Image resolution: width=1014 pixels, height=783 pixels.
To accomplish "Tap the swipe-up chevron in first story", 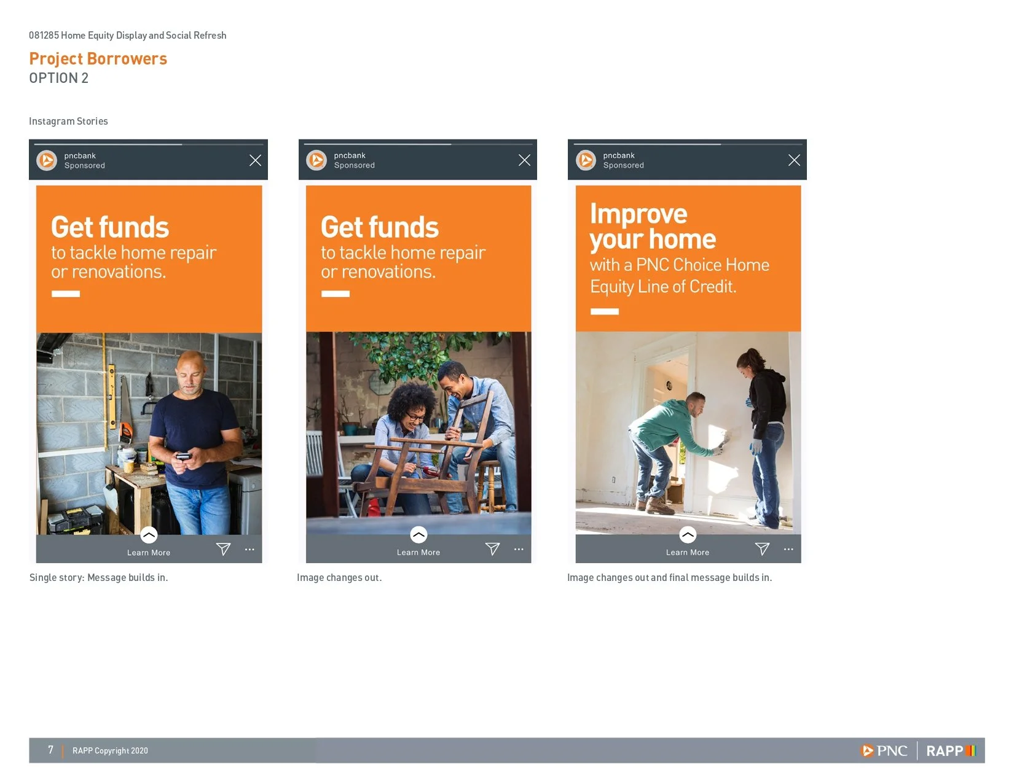I will click(x=149, y=535).
